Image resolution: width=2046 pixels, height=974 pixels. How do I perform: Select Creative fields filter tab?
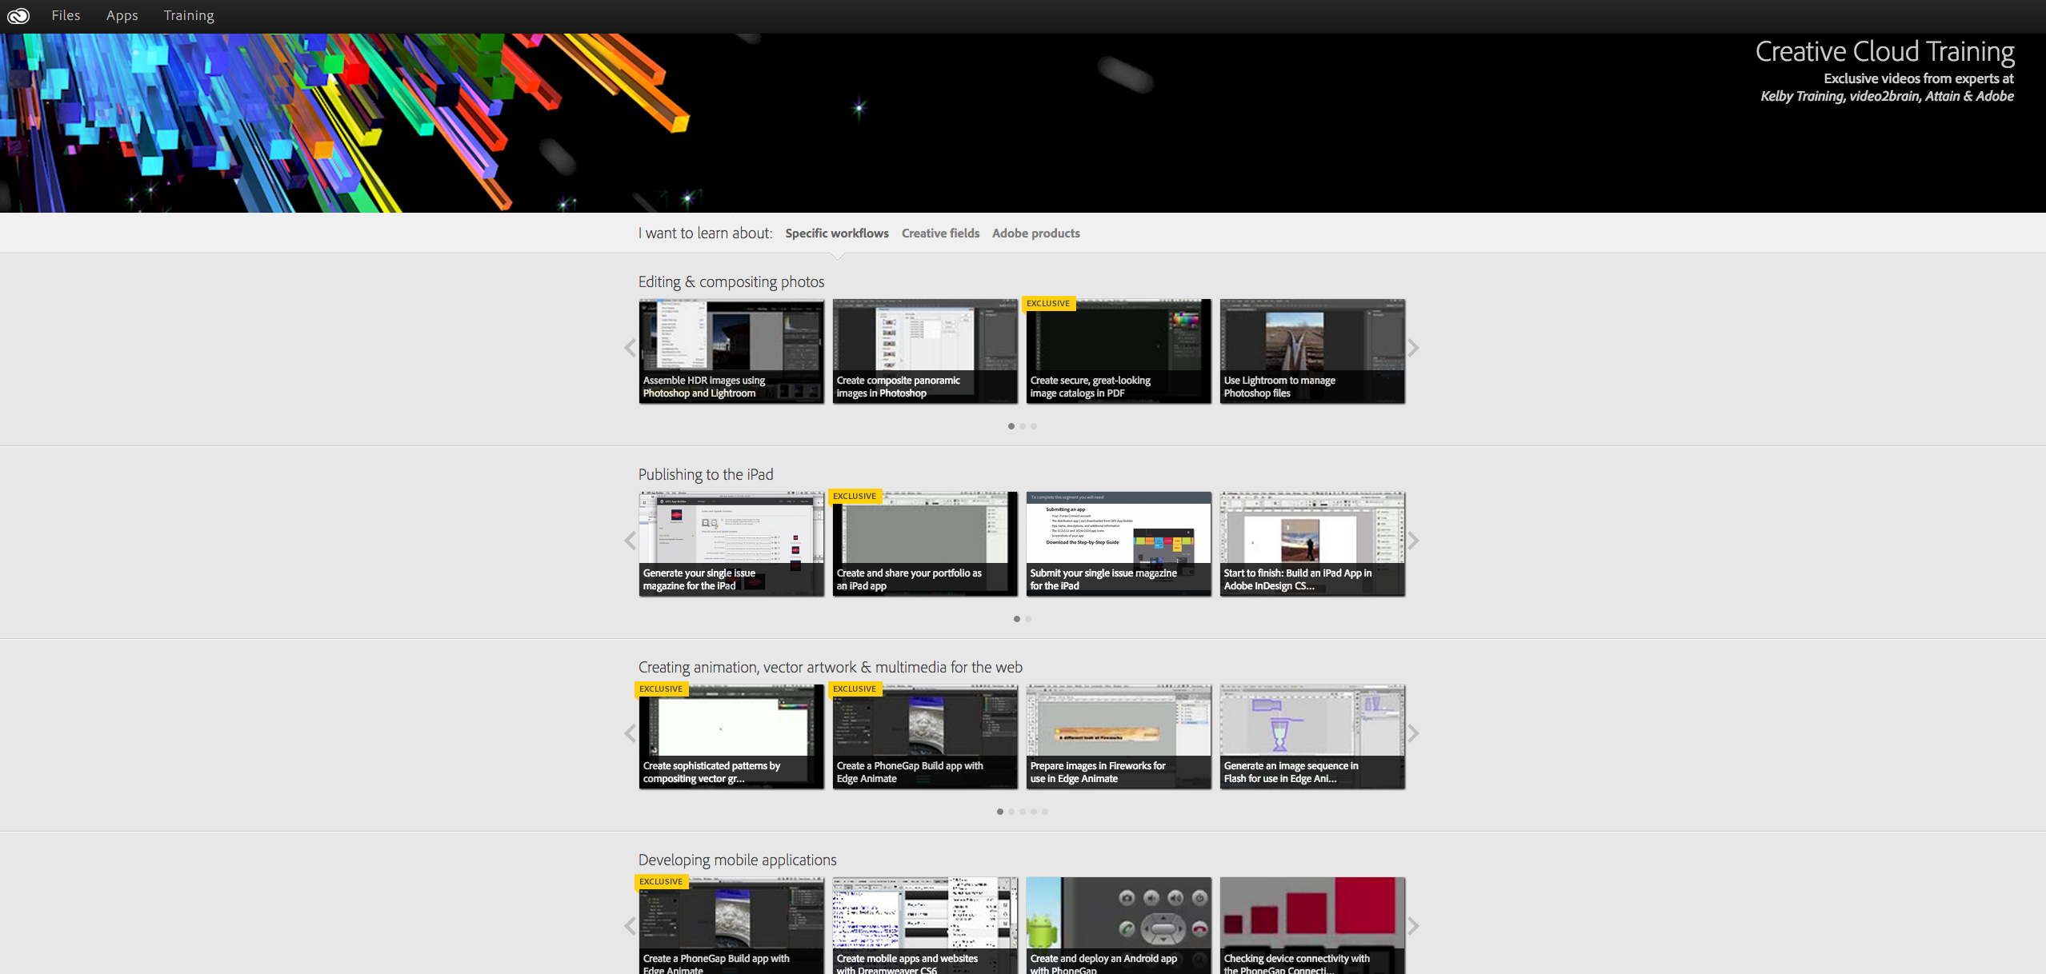point(941,234)
